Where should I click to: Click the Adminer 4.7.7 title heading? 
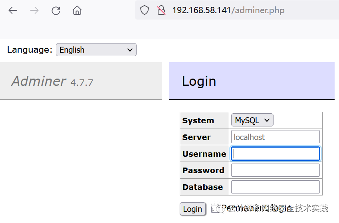coord(52,81)
